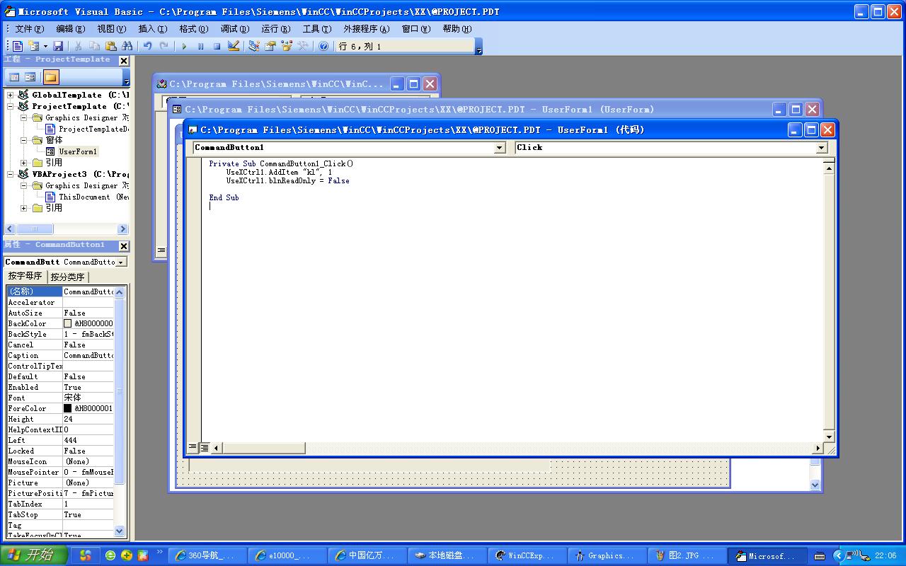Viewport: 906px width, 566px height.
Task: Open the 调试 (Debug) menu
Action: [x=234, y=29]
